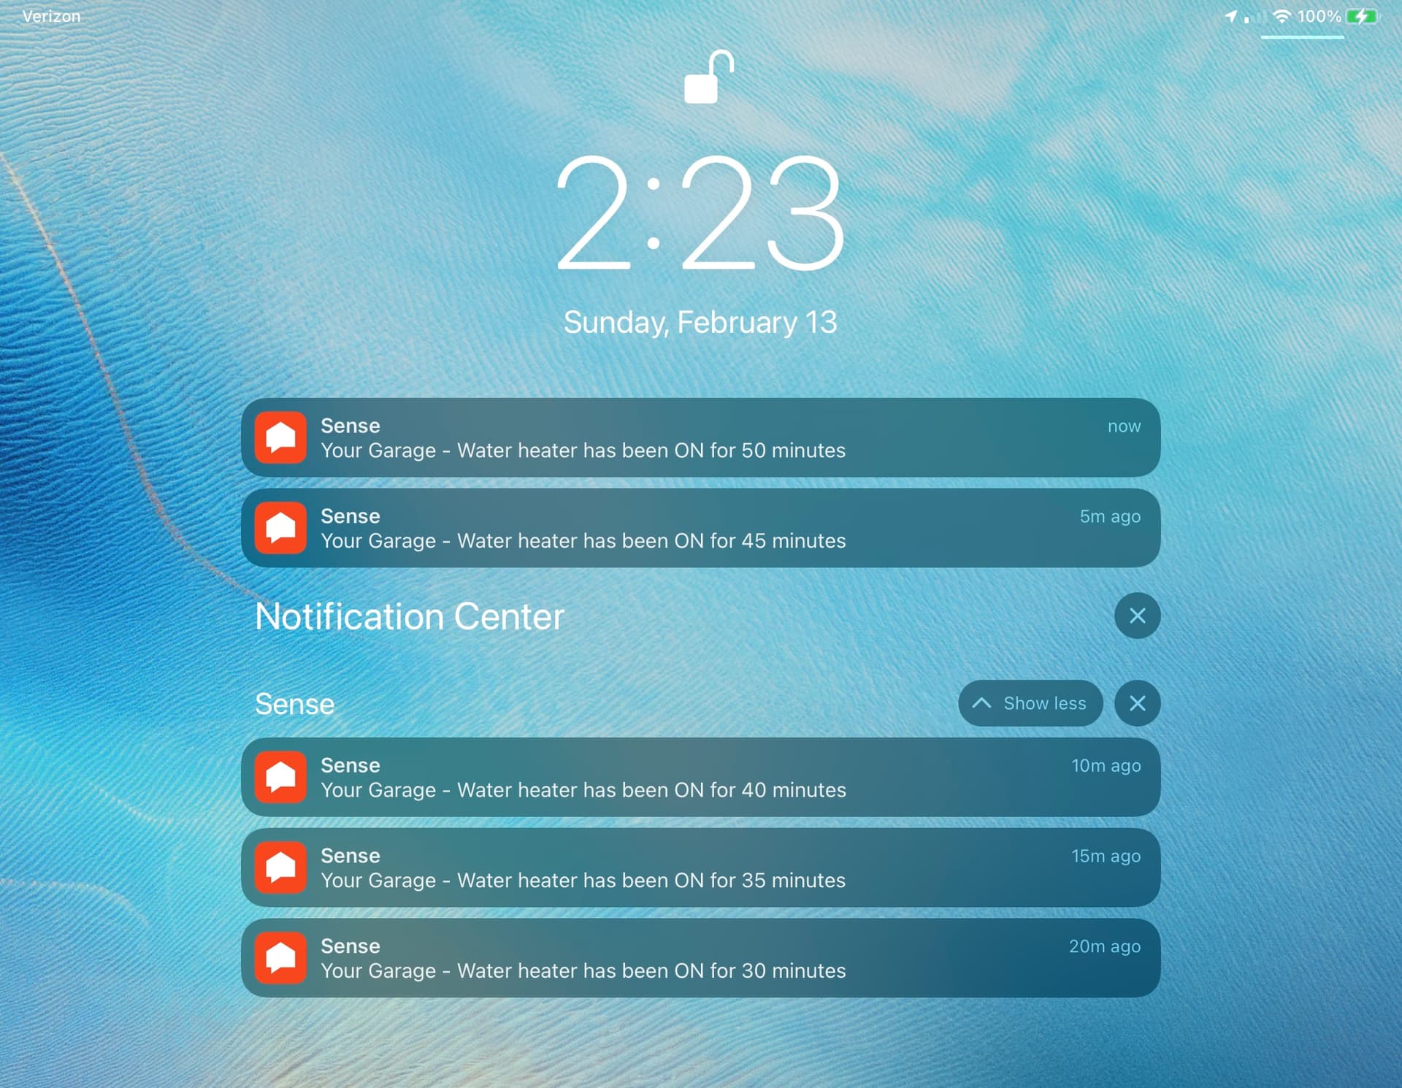This screenshot has width=1402, height=1088.
Task: Open the 40 minutes Sense notification
Action: pyautogui.click(x=700, y=777)
